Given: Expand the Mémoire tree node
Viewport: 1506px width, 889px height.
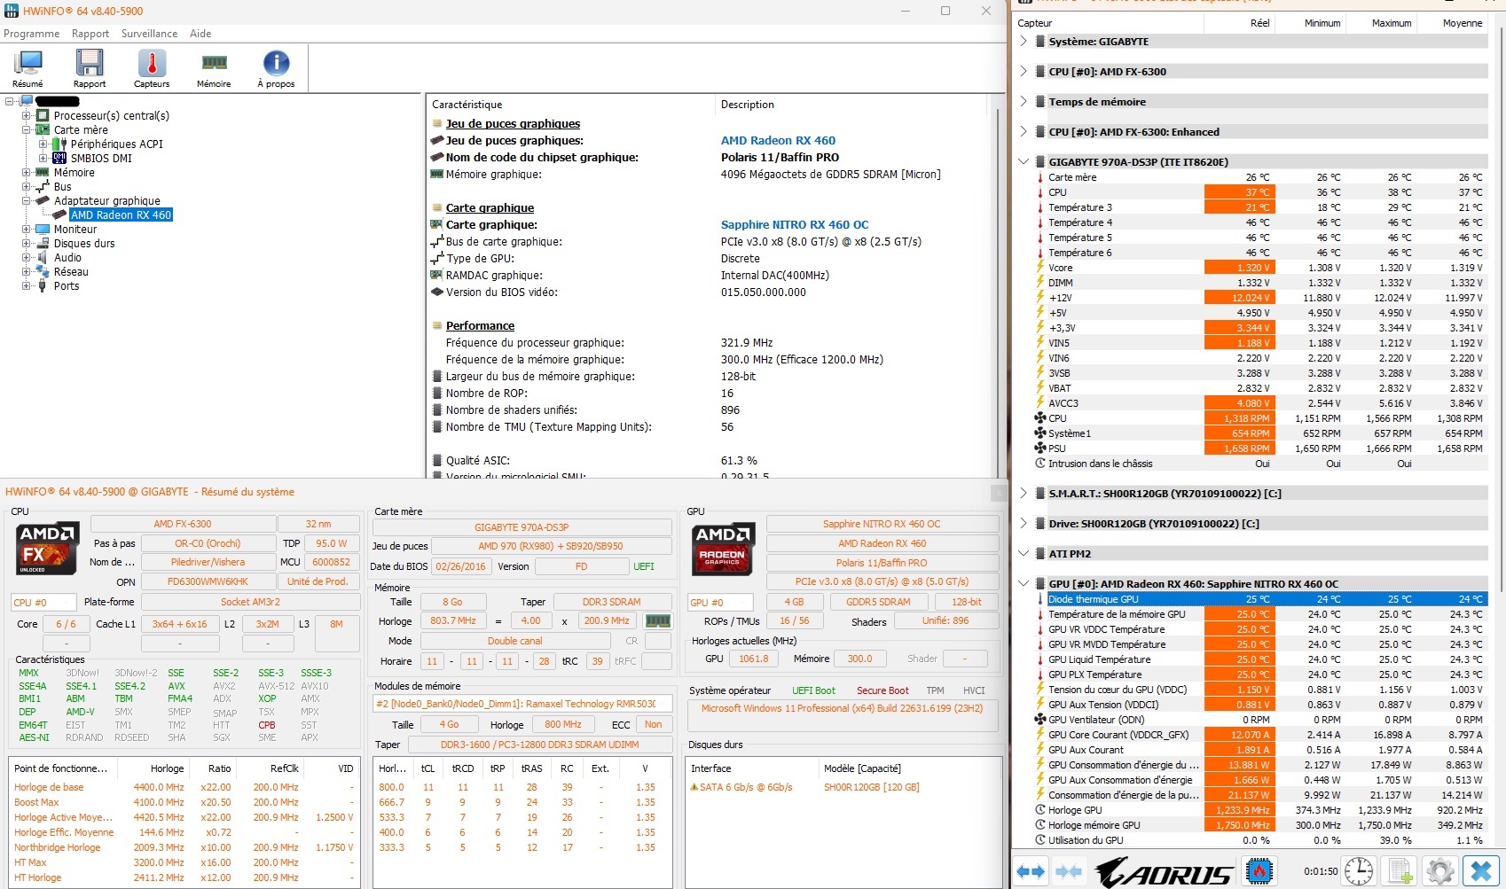Looking at the screenshot, I should click(x=27, y=173).
